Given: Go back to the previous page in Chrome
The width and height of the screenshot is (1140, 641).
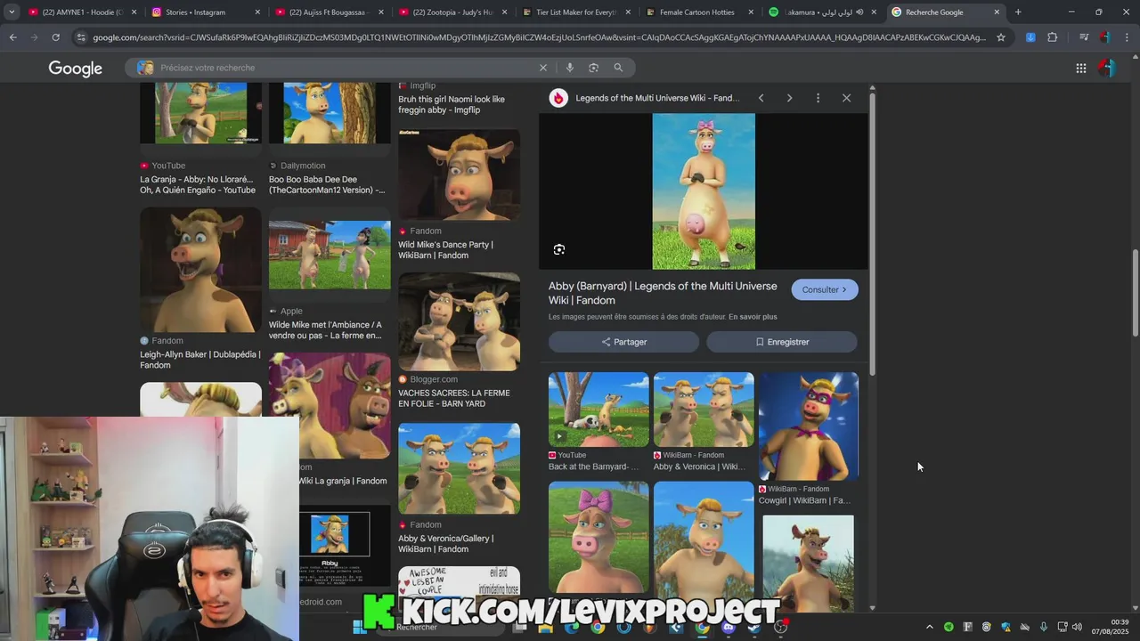Looking at the screenshot, I should (12, 37).
